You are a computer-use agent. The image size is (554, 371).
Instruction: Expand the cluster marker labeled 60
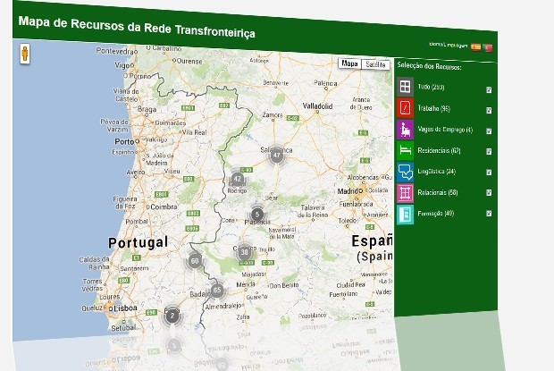[195, 261]
